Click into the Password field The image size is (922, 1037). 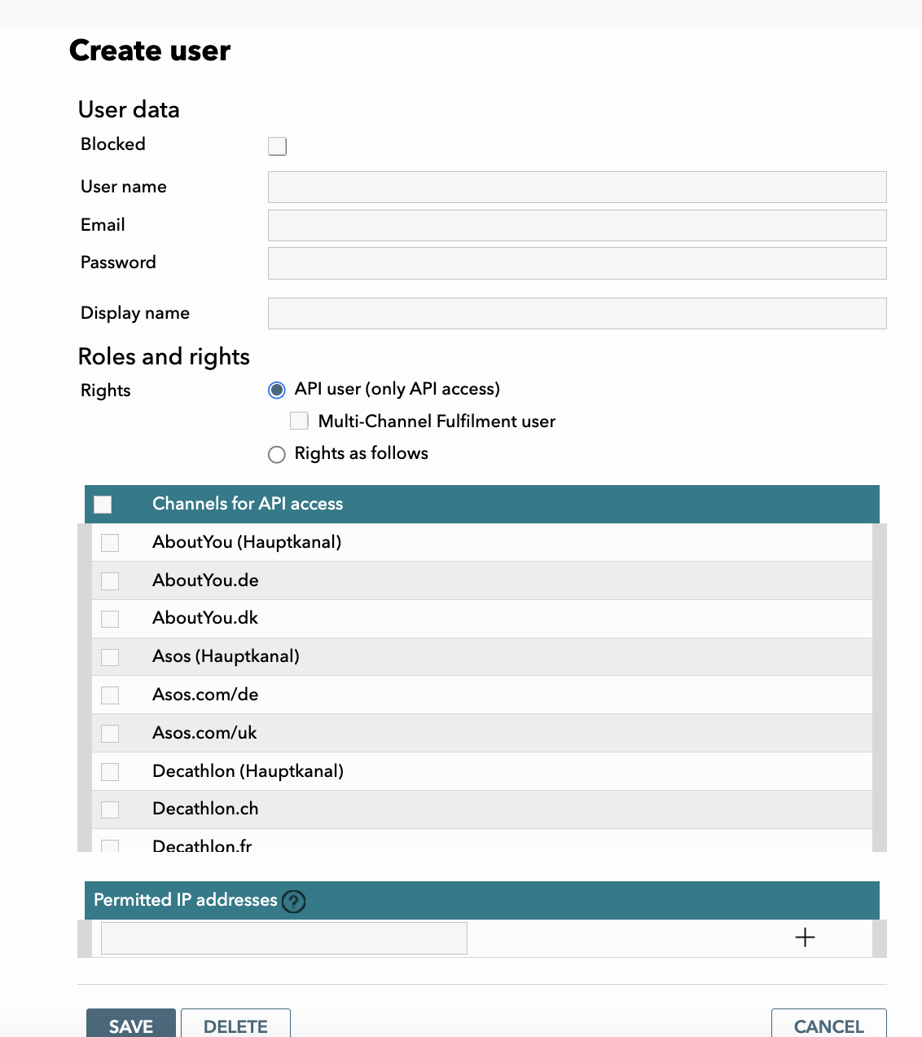pos(577,263)
